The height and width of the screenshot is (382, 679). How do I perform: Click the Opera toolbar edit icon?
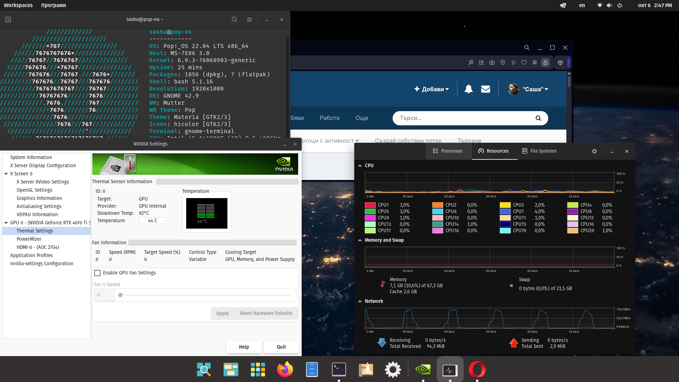(481, 62)
